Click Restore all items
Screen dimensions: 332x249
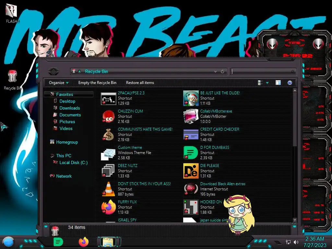[140, 83]
